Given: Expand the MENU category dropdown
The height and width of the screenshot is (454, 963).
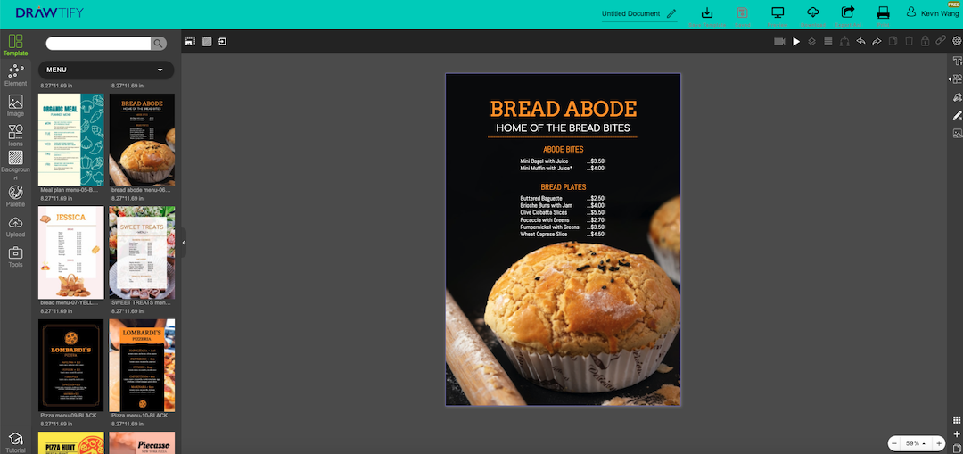Looking at the screenshot, I should point(106,70).
